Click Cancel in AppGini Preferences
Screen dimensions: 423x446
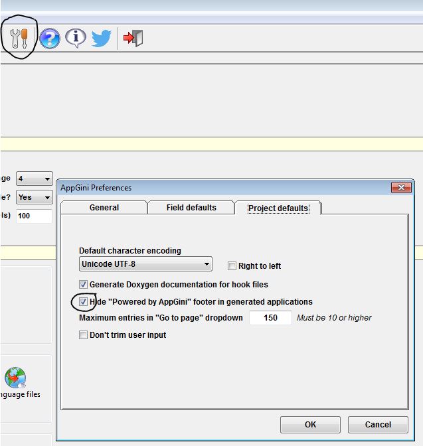(x=378, y=425)
